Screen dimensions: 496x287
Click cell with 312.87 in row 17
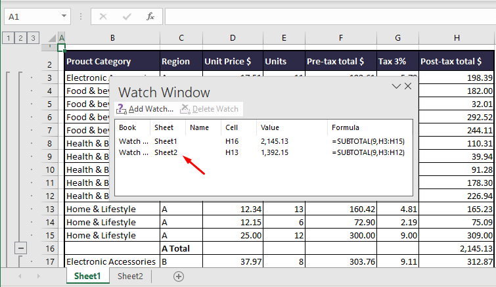457,261
